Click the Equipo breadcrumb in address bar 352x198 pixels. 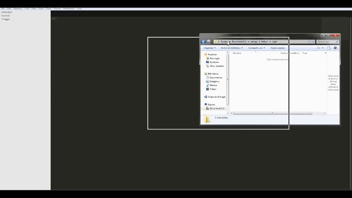pos(224,42)
